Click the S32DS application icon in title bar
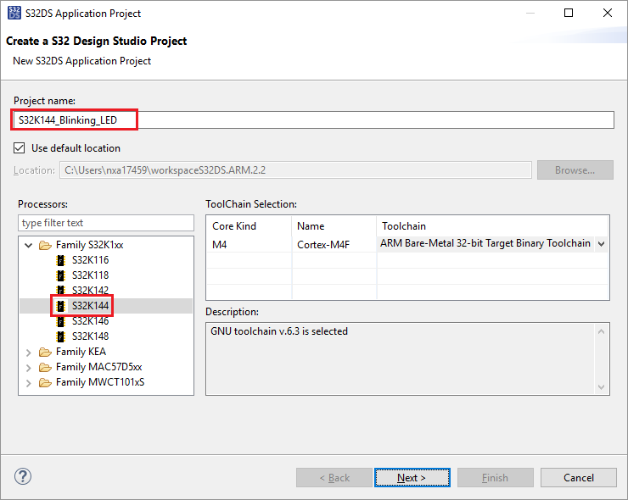628x500 pixels. [14, 13]
